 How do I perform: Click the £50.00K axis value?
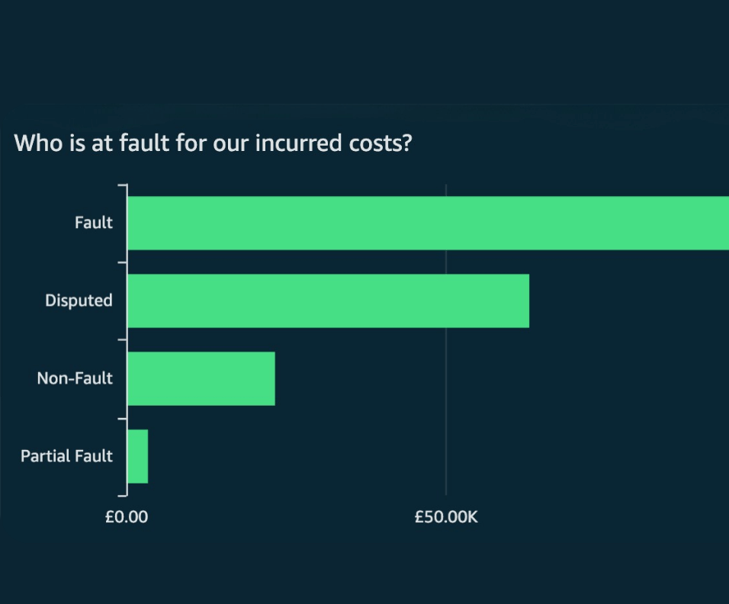[446, 517]
